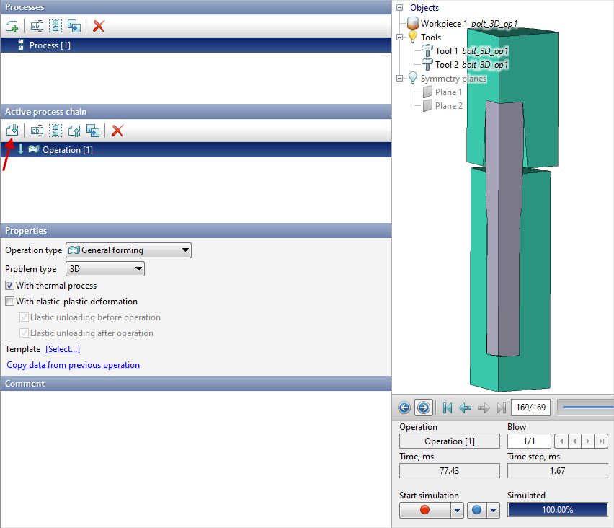Open the Operation type dropdown
Screen dimensions: 614x528
(128, 250)
